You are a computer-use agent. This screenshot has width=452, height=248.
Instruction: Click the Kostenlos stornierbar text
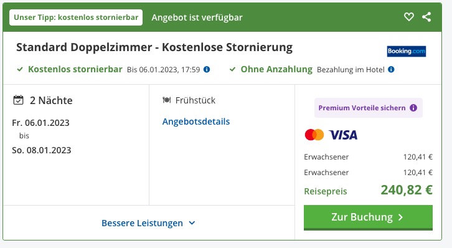pyautogui.click(x=75, y=69)
